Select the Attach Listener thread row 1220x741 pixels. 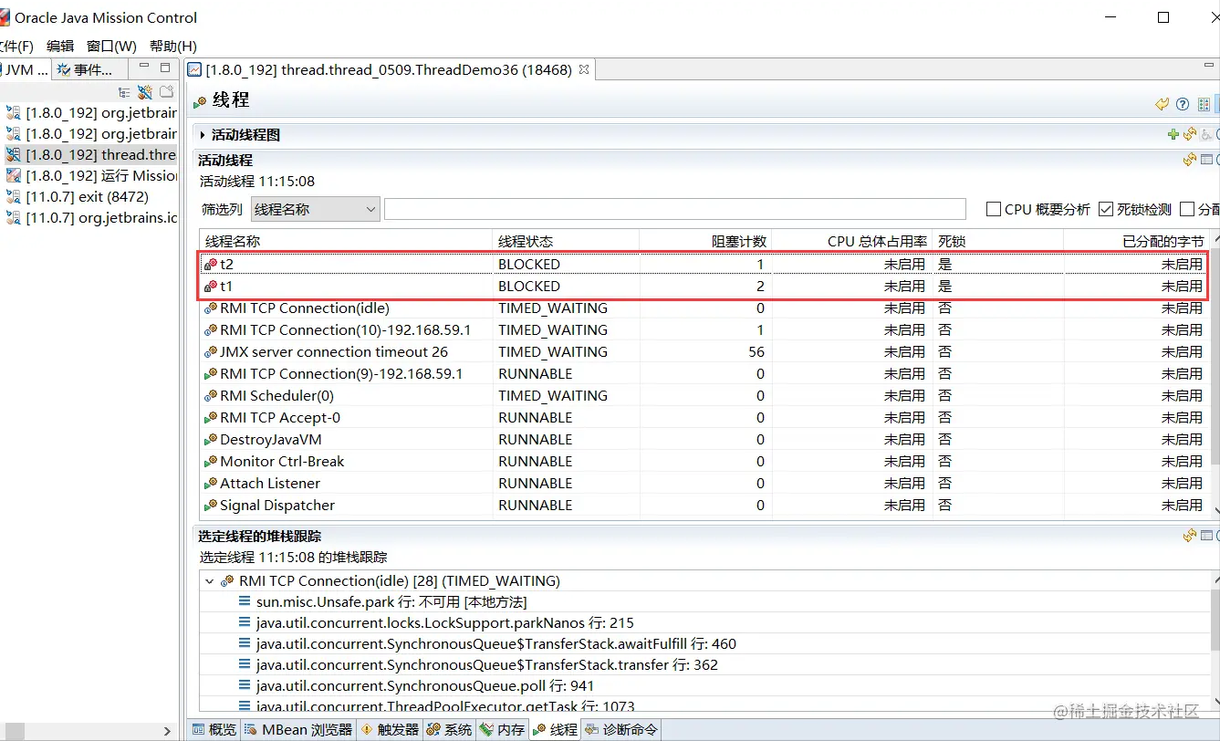point(704,483)
